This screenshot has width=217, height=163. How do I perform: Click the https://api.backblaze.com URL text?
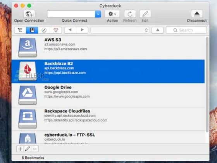pos(65,73)
